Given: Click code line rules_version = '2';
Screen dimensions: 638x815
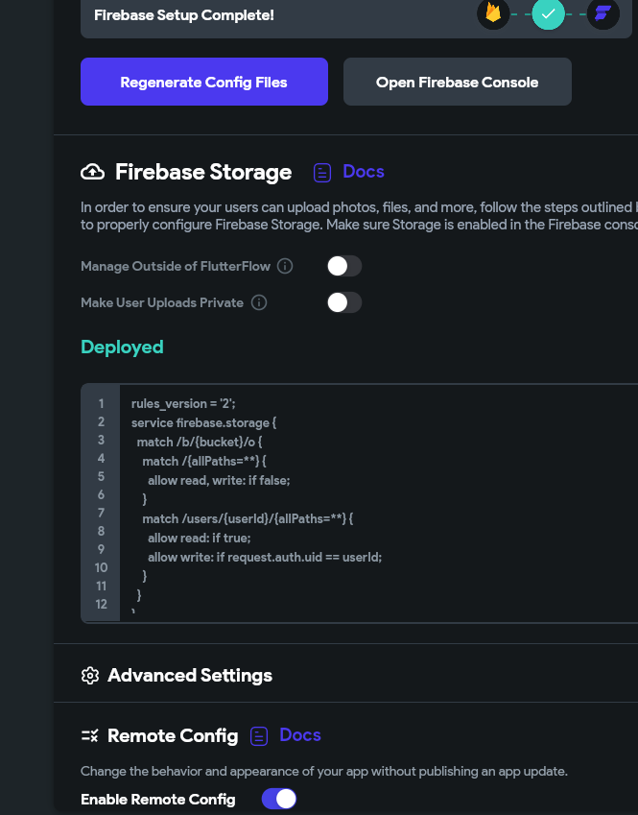Looking at the screenshot, I should pos(183,403).
